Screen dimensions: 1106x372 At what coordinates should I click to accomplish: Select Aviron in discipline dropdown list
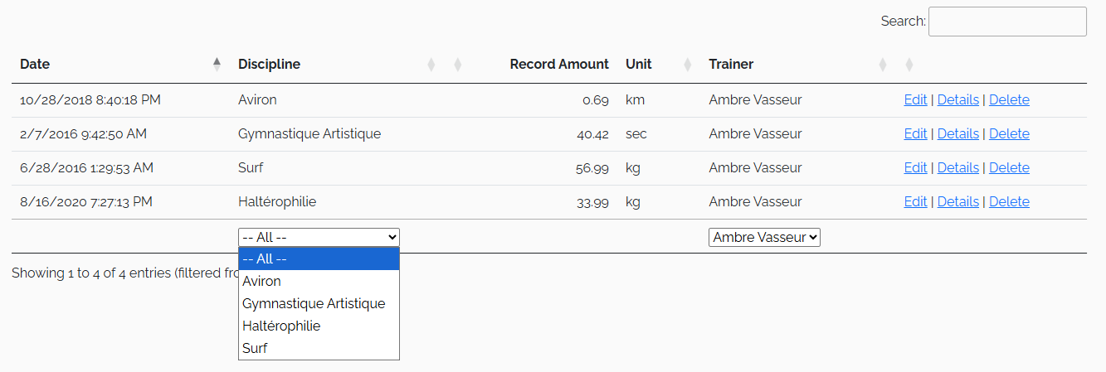tap(319, 282)
